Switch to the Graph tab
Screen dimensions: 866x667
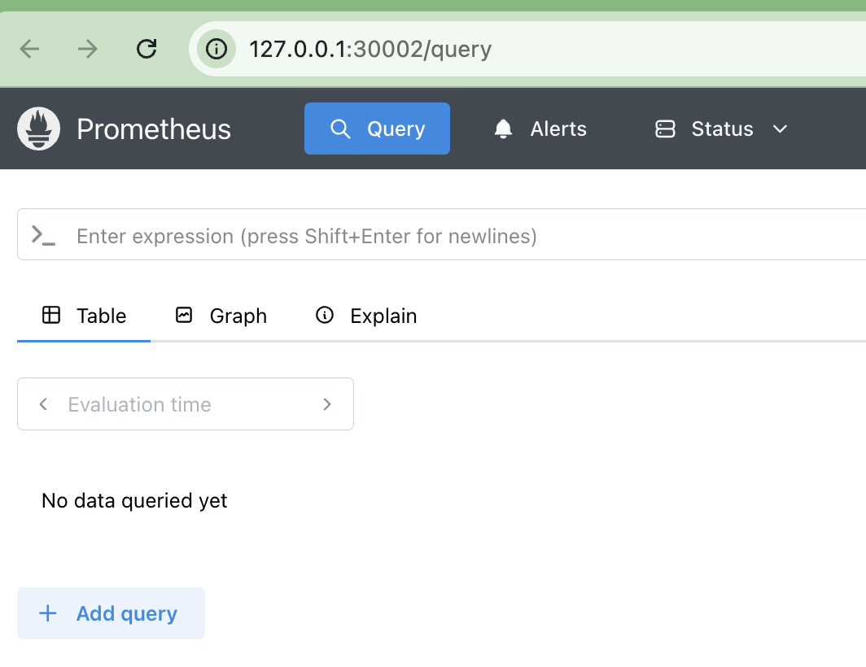(x=221, y=316)
